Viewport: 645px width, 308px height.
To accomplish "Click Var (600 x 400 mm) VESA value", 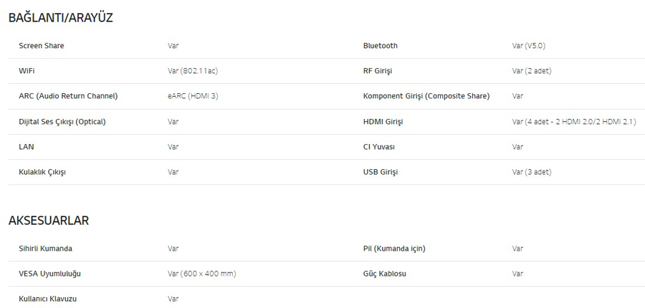I will click(x=202, y=274).
